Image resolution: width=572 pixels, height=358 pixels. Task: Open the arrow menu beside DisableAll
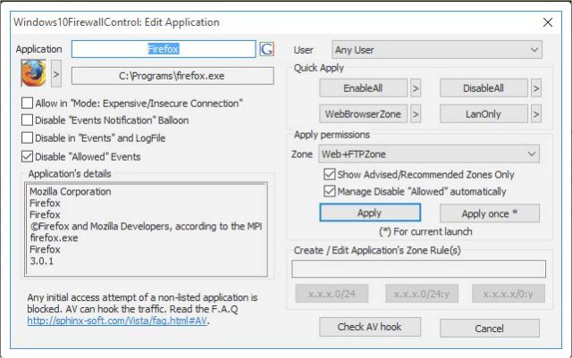[535, 88]
